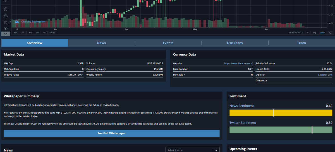Click the Consensus row label

coord(261,80)
